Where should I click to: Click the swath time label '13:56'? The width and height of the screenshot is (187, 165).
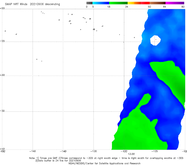pos(131,154)
